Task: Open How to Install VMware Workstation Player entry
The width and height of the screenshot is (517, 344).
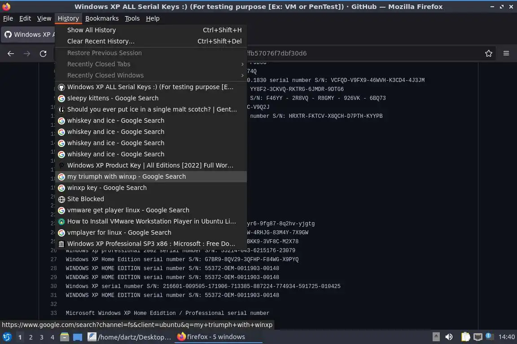Action: (x=151, y=221)
